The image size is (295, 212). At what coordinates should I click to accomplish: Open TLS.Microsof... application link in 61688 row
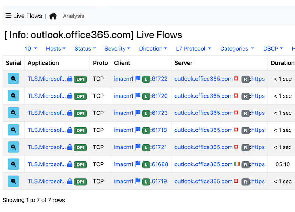[x=47, y=164]
